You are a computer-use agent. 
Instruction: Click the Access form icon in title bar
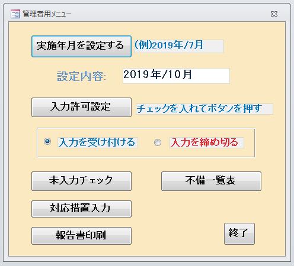point(15,14)
